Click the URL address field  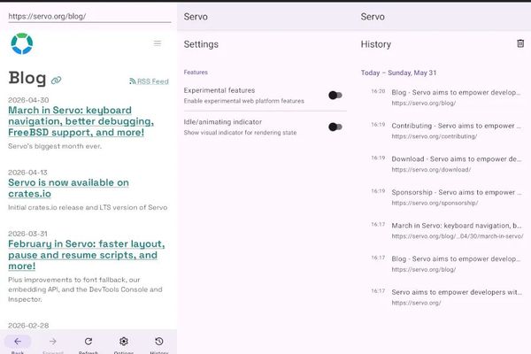point(89,16)
